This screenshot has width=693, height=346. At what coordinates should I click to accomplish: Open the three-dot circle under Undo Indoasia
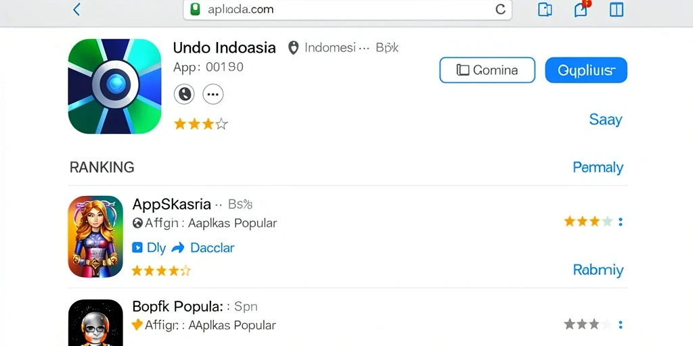[x=213, y=94]
